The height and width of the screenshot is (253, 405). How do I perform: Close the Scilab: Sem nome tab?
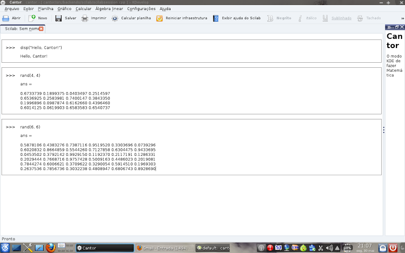click(41, 29)
